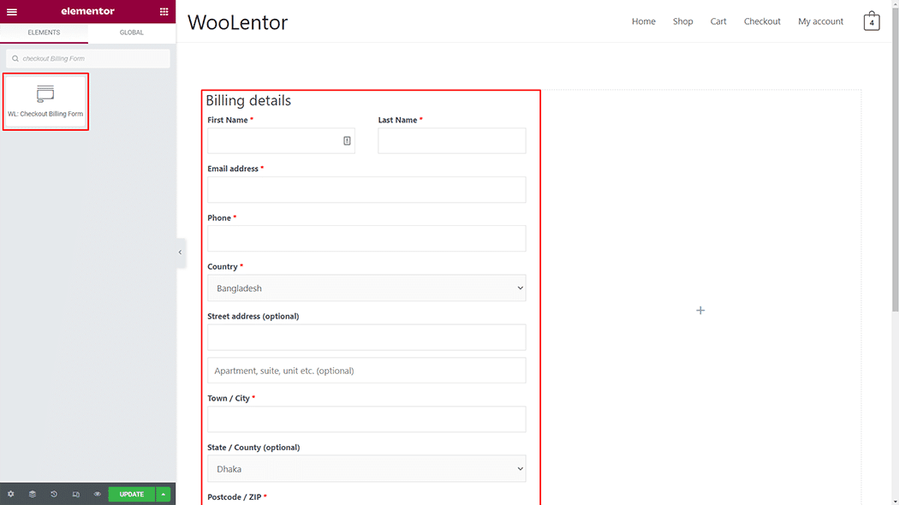Open the Checkout menu link
The width and height of the screenshot is (899, 505).
(x=762, y=21)
